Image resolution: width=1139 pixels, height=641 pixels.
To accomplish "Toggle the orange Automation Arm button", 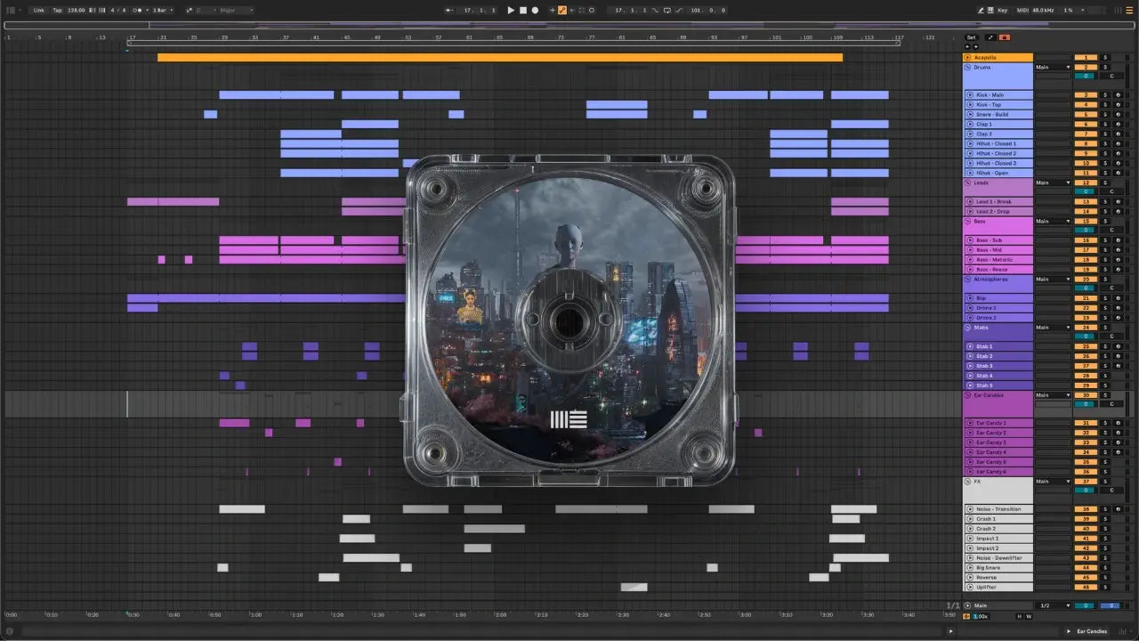I will coord(561,10).
